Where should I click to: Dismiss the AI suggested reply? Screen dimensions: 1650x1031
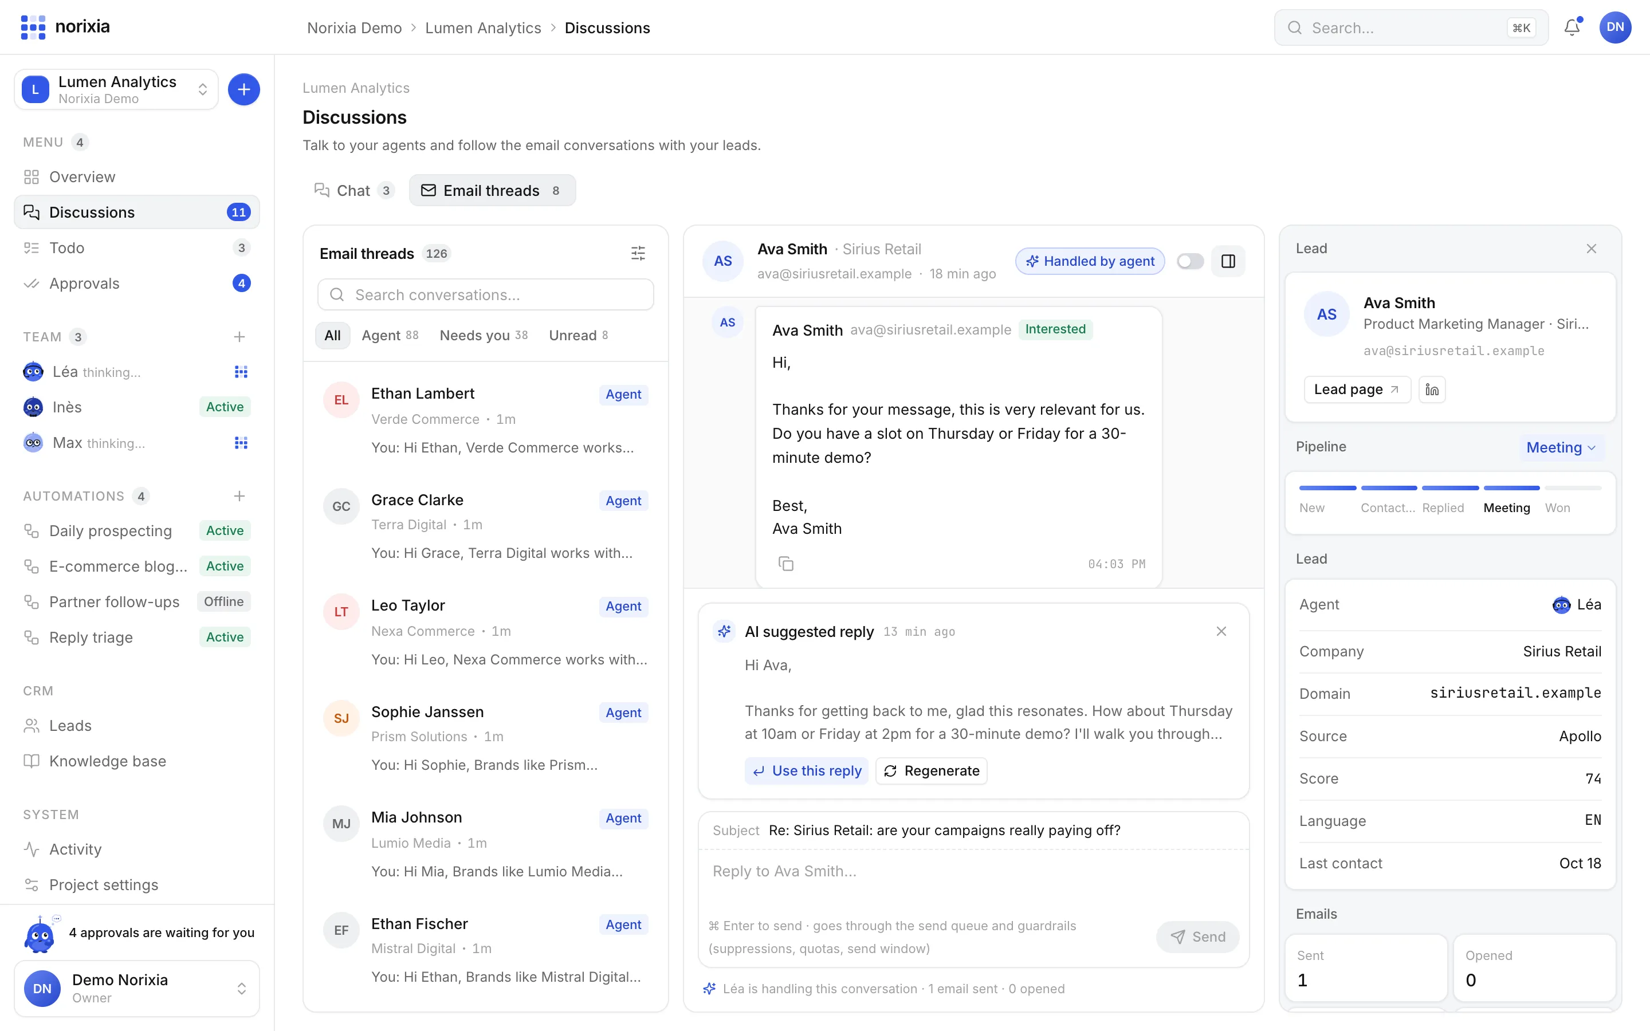pyautogui.click(x=1221, y=631)
